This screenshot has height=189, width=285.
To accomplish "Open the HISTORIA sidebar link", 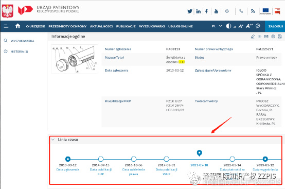I will pos(19,51).
